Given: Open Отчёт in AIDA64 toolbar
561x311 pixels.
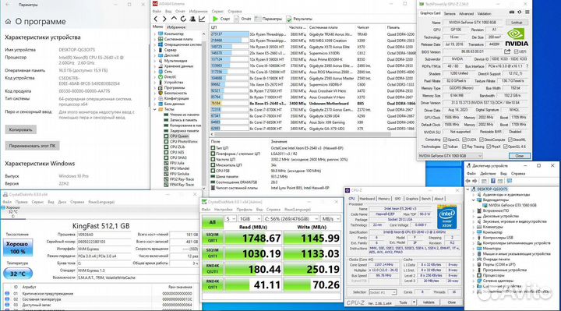Looking at the screenshot, I should click(x=243, y=19).
